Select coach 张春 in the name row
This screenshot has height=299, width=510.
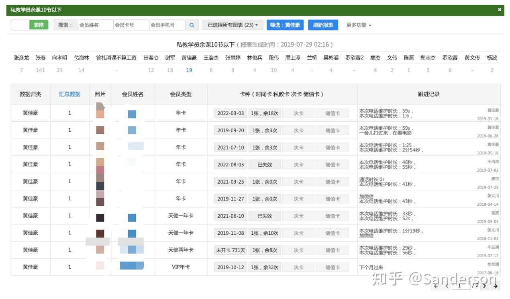tap(41, 58)
